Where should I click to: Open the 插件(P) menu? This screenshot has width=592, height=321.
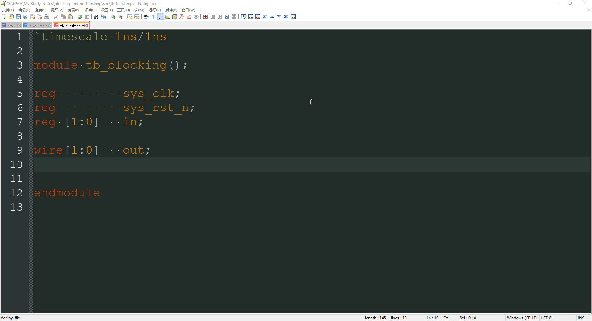(171, 10)
